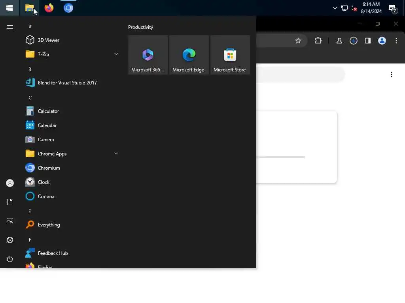The width and height of the screenshot is (405, 303).
Task: Launch the Camera app
Action: pos(72,139)
